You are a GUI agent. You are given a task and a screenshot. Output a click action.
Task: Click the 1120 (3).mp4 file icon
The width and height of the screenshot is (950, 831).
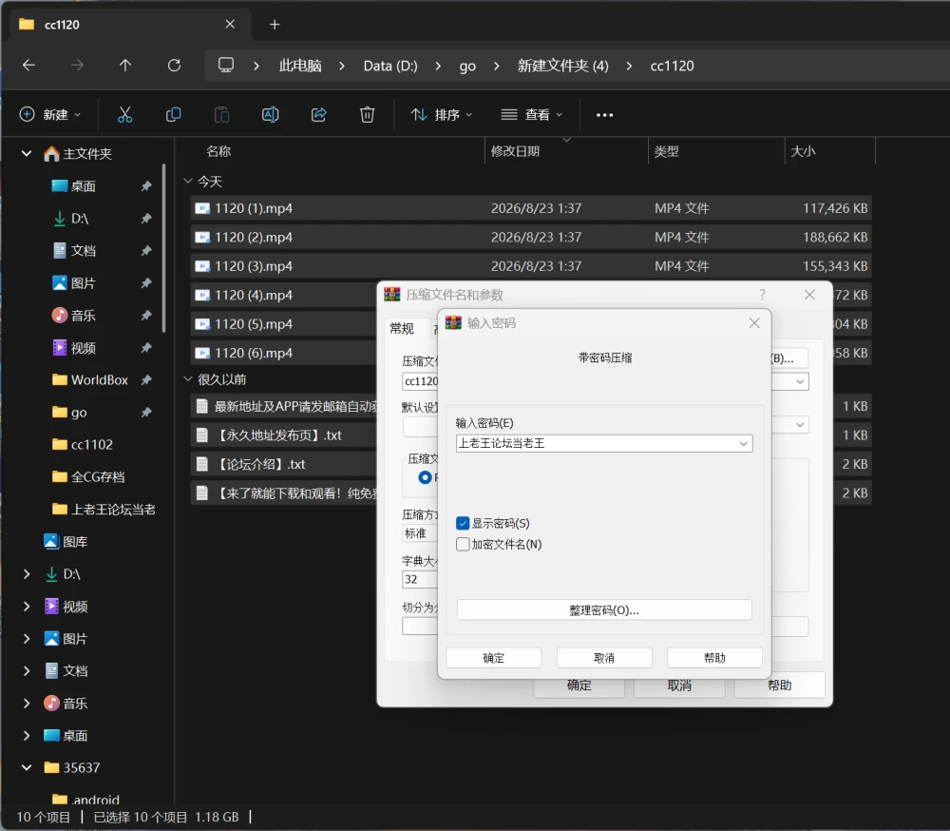pos(202,266)
